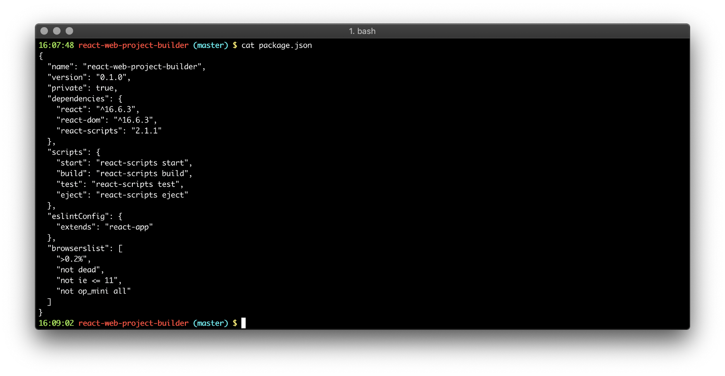
Task: Click (master) branch label beside 16:07:48 prompt
Action: (211, 45)
